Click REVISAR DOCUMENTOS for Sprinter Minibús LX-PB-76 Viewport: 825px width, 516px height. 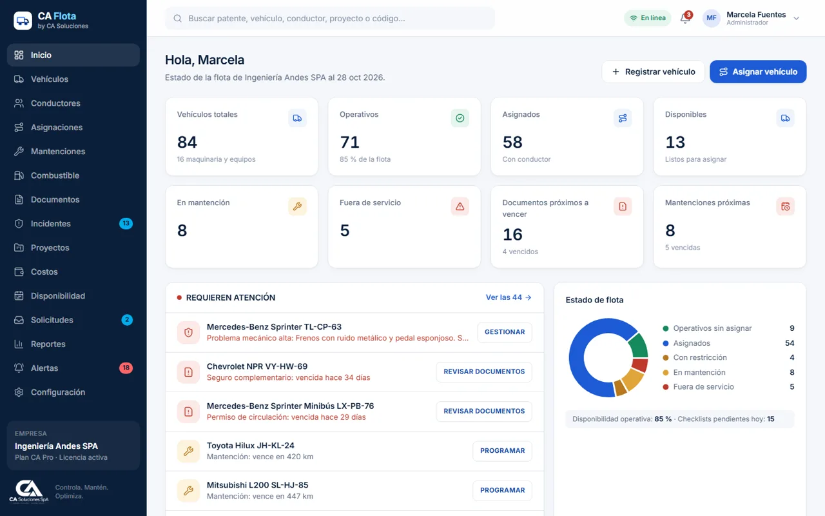484,412
